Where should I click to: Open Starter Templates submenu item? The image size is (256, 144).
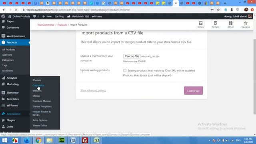point(42,106)
